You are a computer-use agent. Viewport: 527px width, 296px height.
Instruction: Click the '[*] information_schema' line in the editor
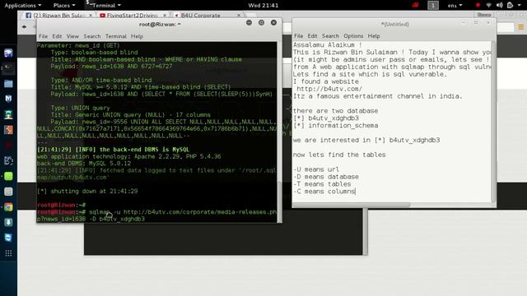(335, 126)
